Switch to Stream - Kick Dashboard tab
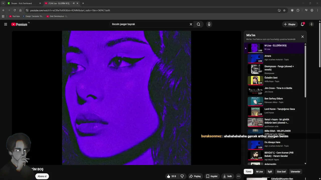Image resolution: width=321 pixels, height=180 pixels. 24,3
